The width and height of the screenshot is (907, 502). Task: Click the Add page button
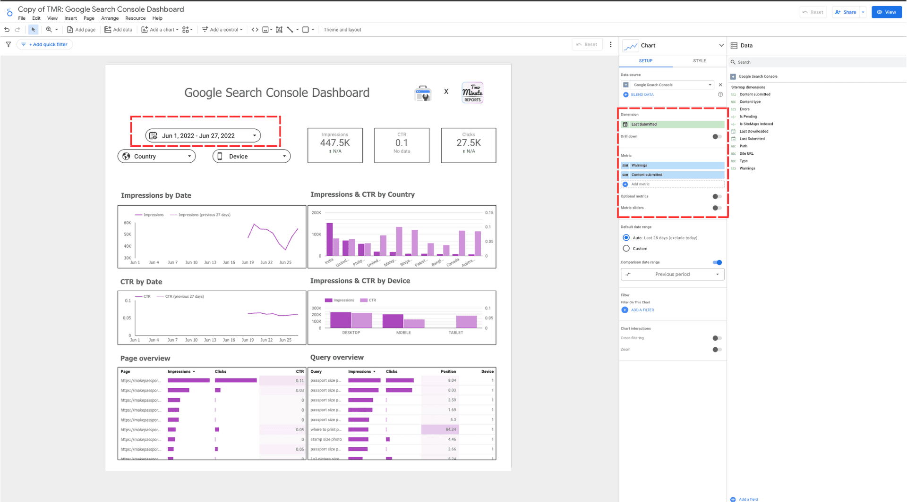click(81, 30)
